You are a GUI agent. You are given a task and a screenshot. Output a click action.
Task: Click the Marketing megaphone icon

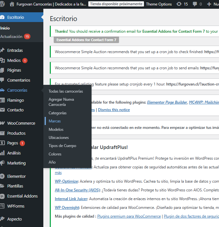[2, 163]
